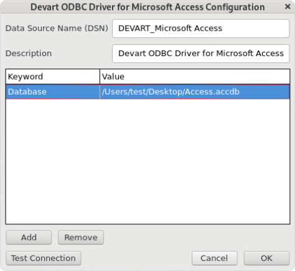Click the Add button
Screen dimensions: 295x271
point(29,237)
